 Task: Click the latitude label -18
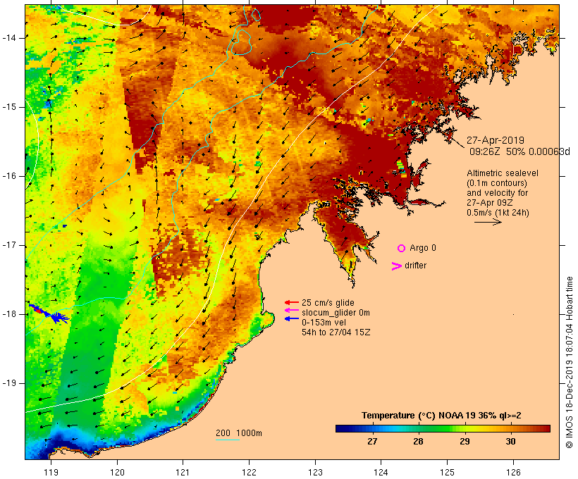click(9, 314)
